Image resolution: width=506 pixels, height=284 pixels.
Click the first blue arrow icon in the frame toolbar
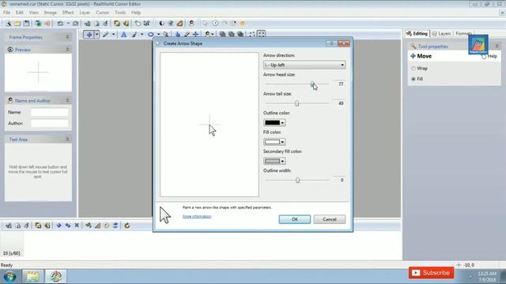point(59,226)
